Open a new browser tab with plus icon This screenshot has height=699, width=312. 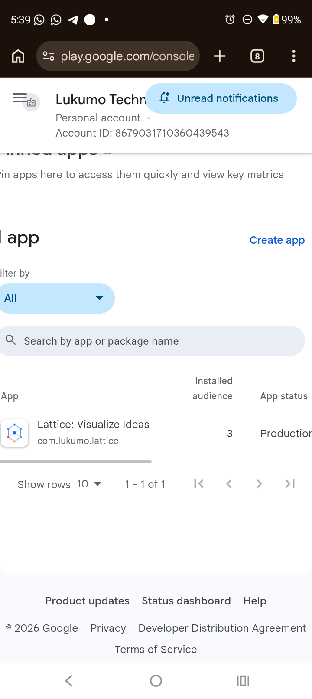(220, 56)
